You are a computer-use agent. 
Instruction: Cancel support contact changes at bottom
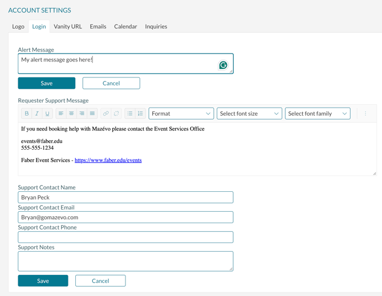tap(100, 281)
